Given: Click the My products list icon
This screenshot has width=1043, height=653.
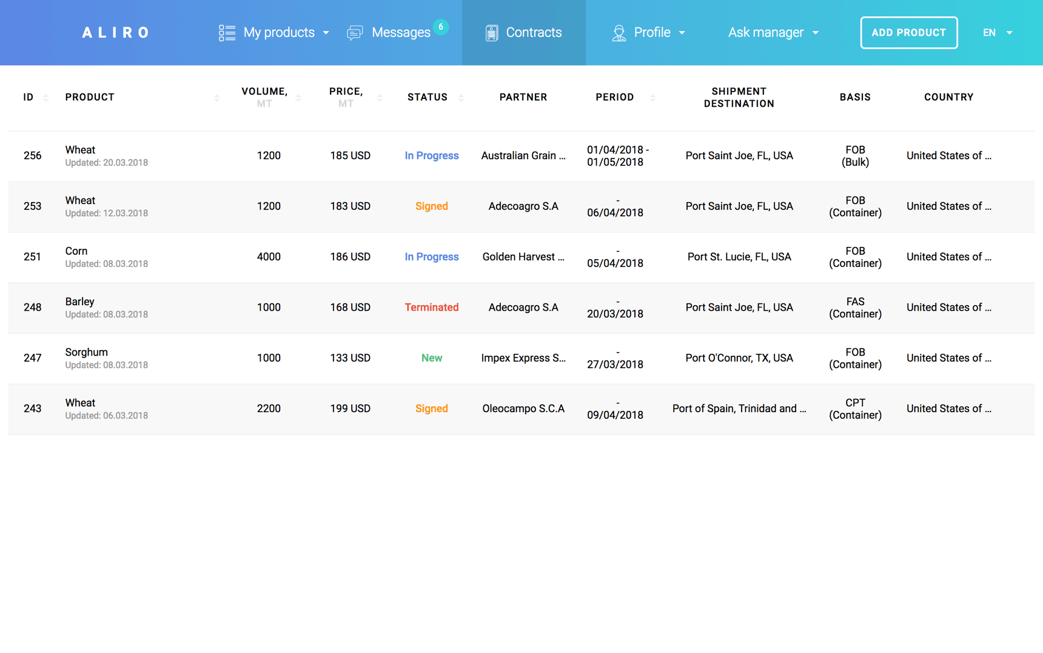Looking at the screenshot, I should tap(227, 33).
